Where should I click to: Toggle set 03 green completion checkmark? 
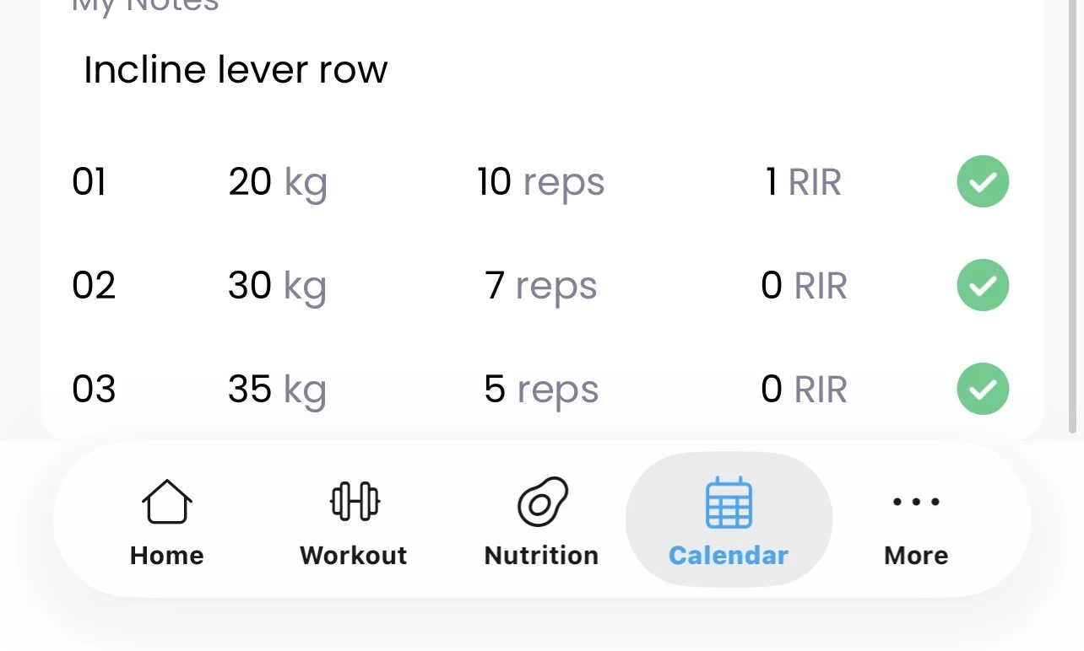click(x=983, y=389)
